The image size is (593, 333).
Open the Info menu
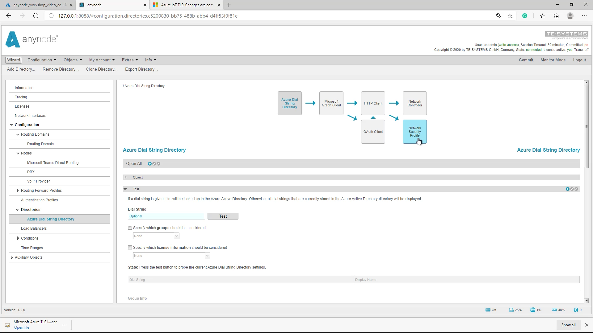tap(151, 60)
